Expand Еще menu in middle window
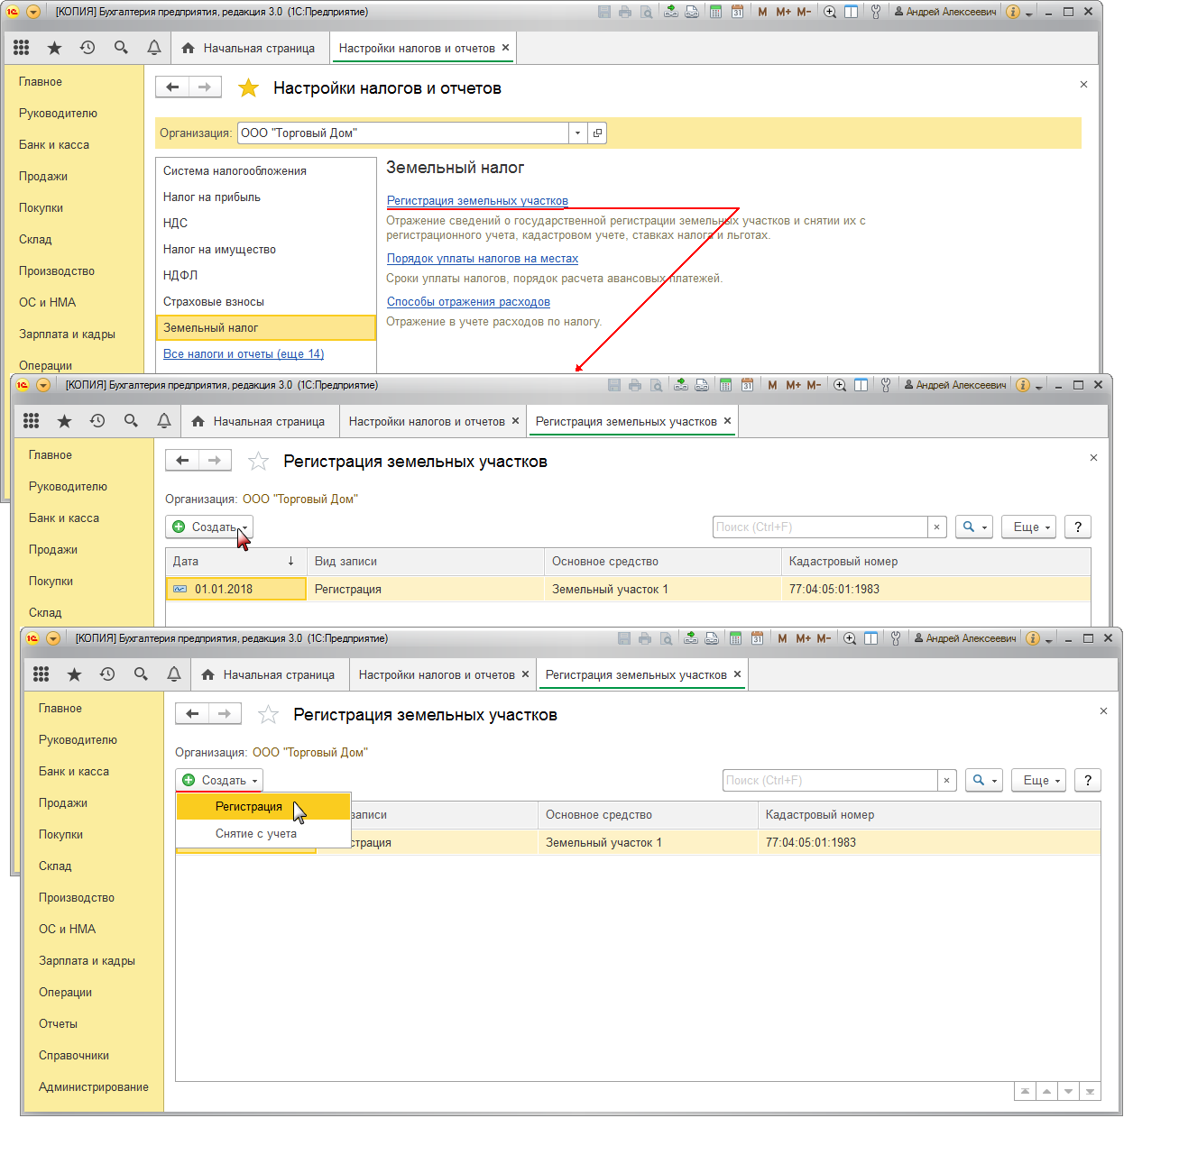This screenshot has height=1164, width=1179. (1029, 527)
